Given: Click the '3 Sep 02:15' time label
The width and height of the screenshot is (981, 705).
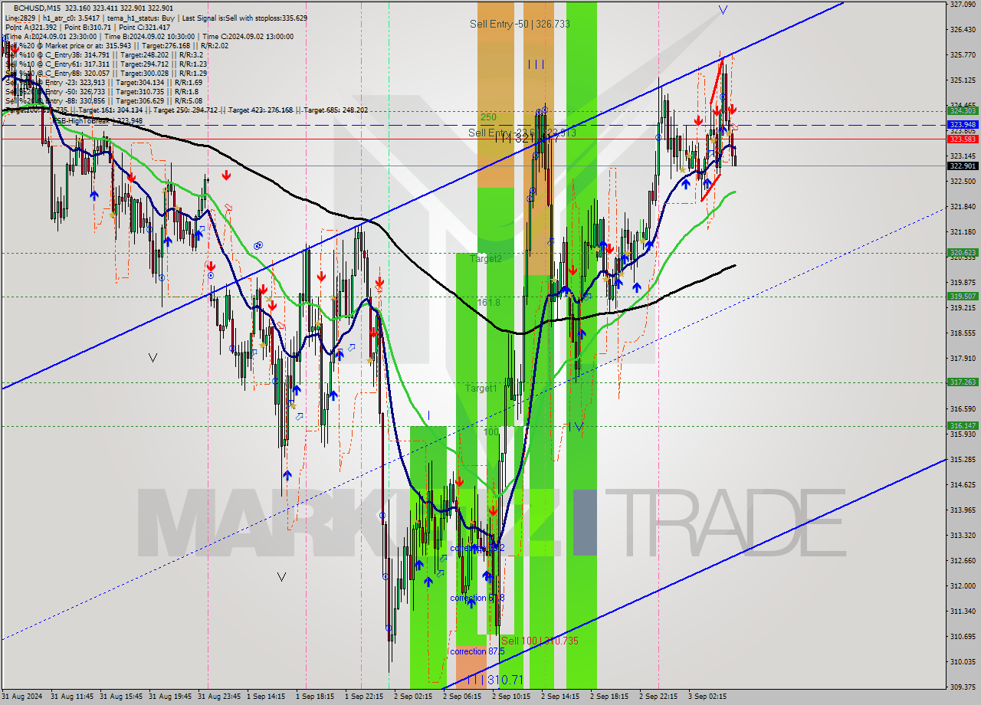Looking at the screenshot, I should pos(707,697).
